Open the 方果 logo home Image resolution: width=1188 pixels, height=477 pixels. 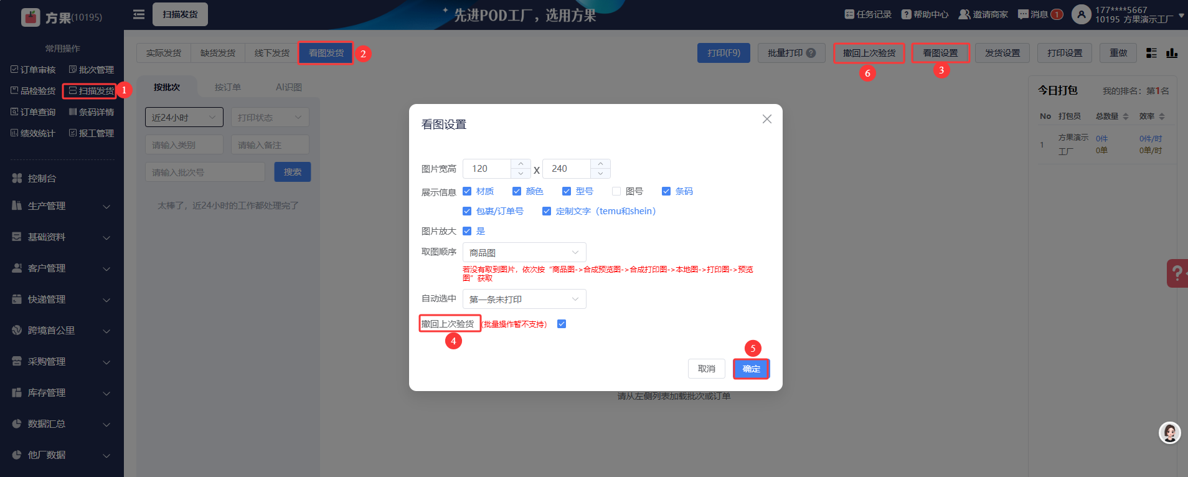(x=61, y=17)
